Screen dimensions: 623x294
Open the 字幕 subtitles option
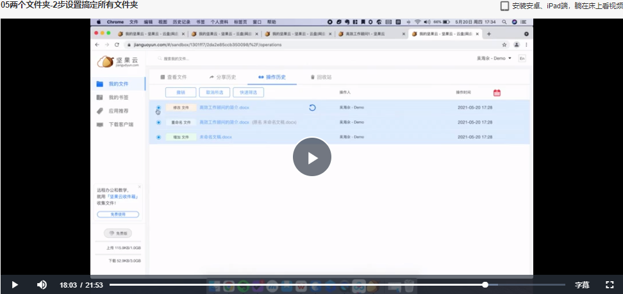coord(582,285)
